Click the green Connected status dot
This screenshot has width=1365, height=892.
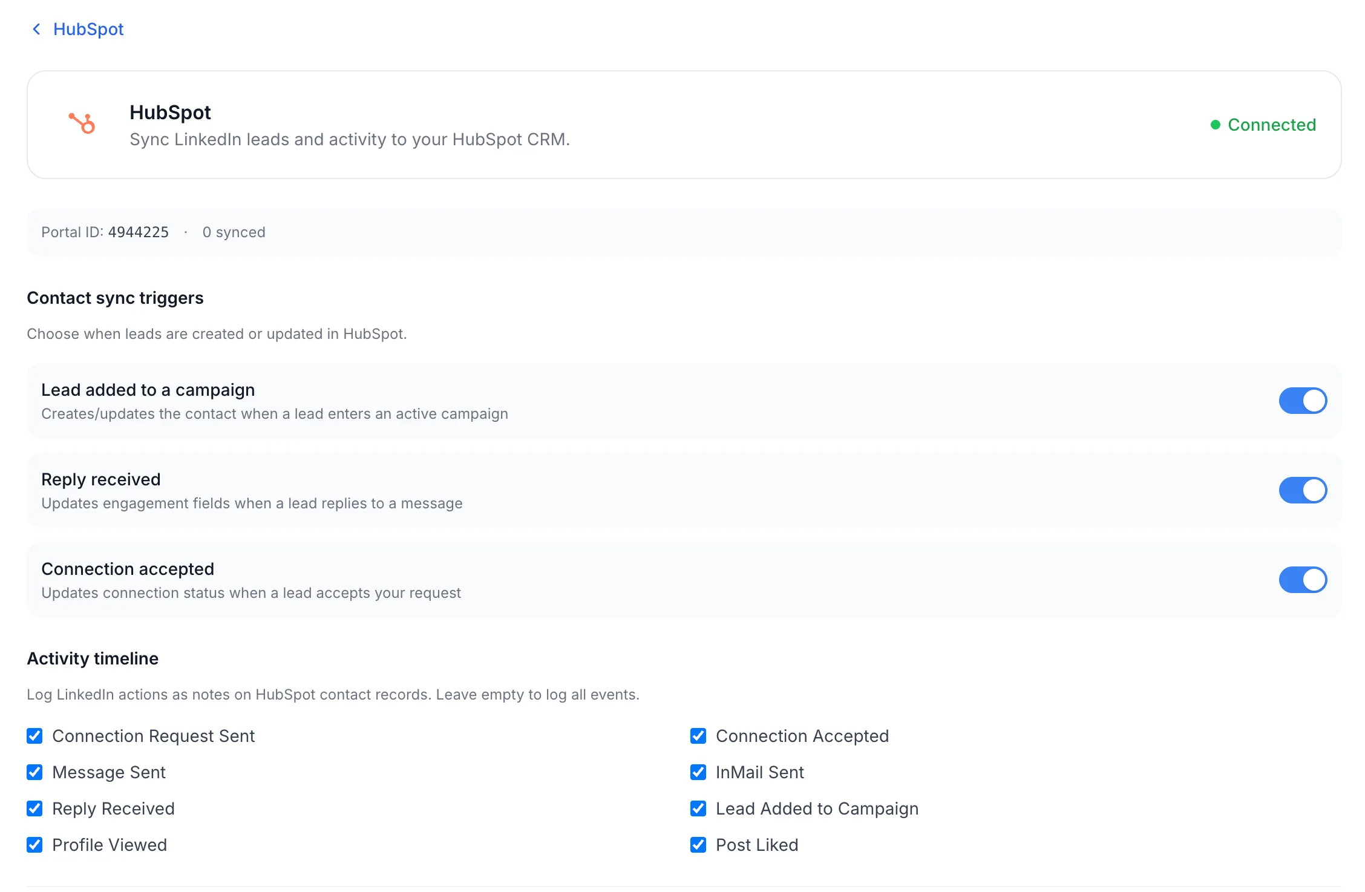click(1215, 125)
